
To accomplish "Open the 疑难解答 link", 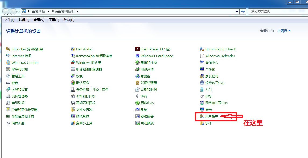I will 147,116.
